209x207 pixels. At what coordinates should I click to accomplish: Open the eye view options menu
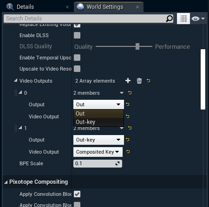198,19
